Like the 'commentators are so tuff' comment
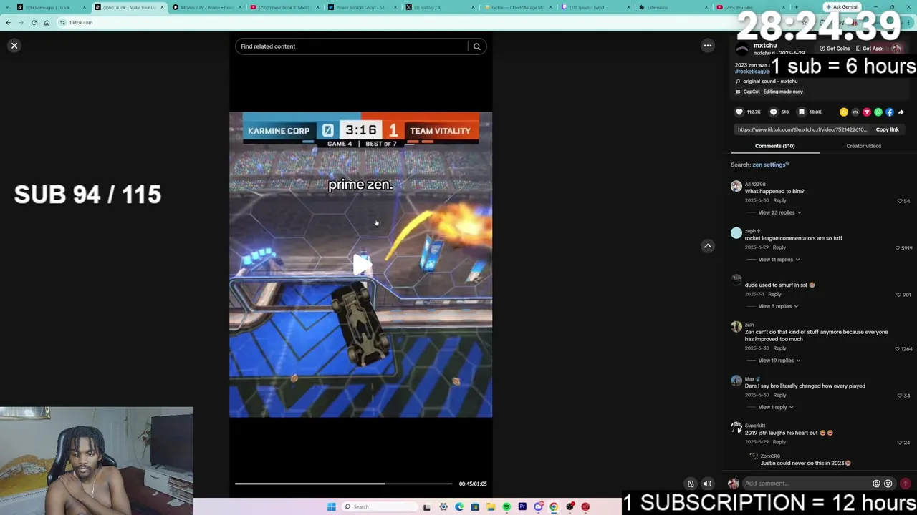This screenshot has width=917, height=515. (898, 248)
